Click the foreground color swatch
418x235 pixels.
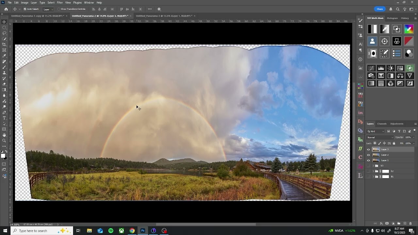(x=3, y=156)
